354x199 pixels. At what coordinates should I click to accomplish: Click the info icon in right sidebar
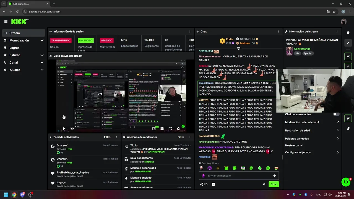pos(348,33)
